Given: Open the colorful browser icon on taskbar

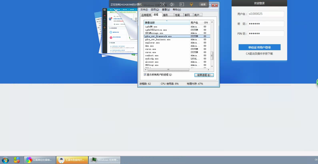Looking at the screenshot, I should click(17, 160).
